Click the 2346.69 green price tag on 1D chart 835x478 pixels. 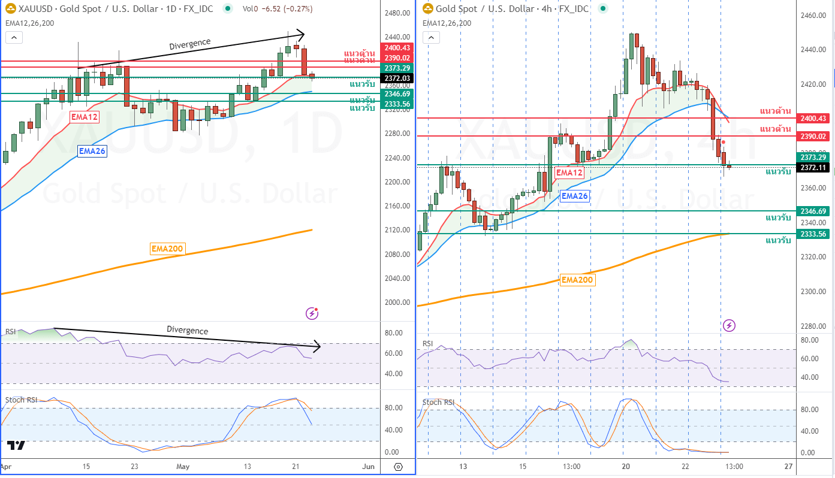(x=398, y=93)
